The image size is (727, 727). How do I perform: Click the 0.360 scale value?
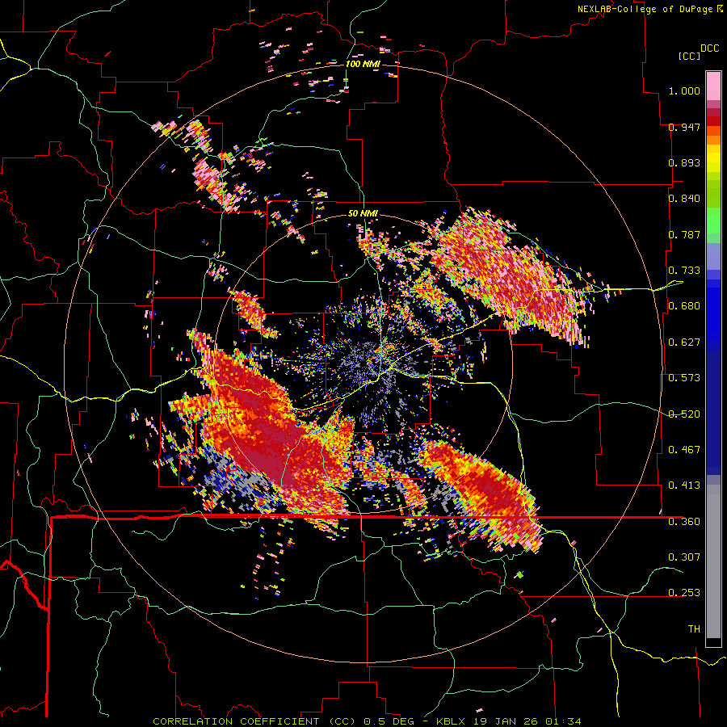pos(684,522)
